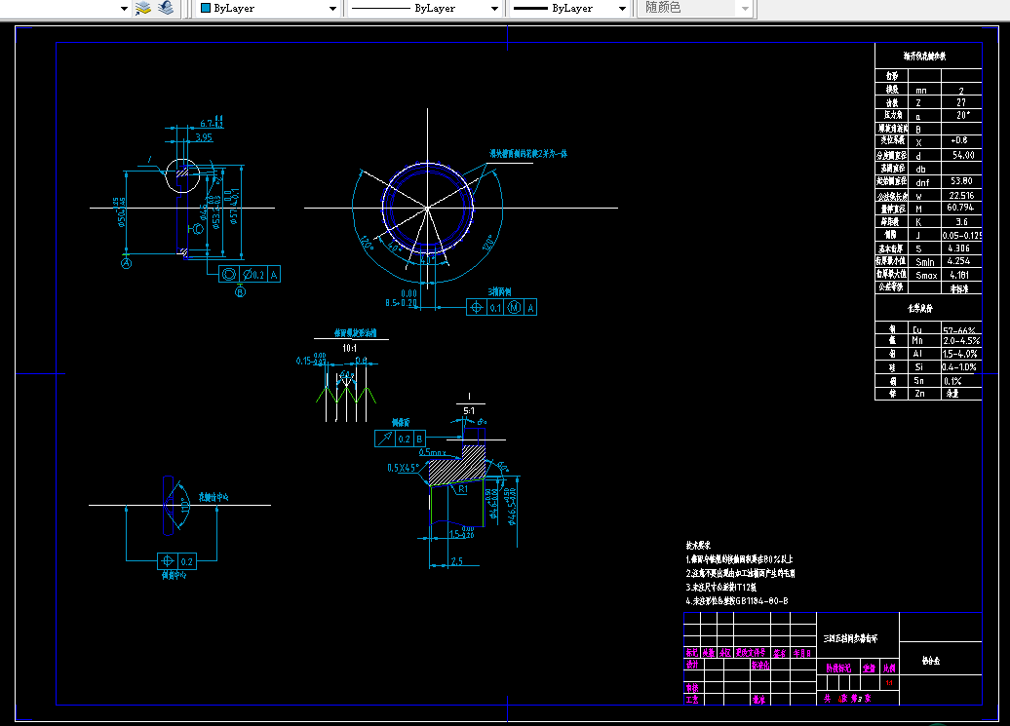The image size is (1010, 726).
Task: Select the '4.181' value in row Smax
Action: click(x=959, y=276)
